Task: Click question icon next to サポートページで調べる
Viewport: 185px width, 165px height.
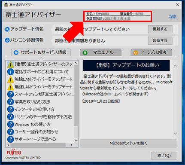Action: [x=10, y=139]
